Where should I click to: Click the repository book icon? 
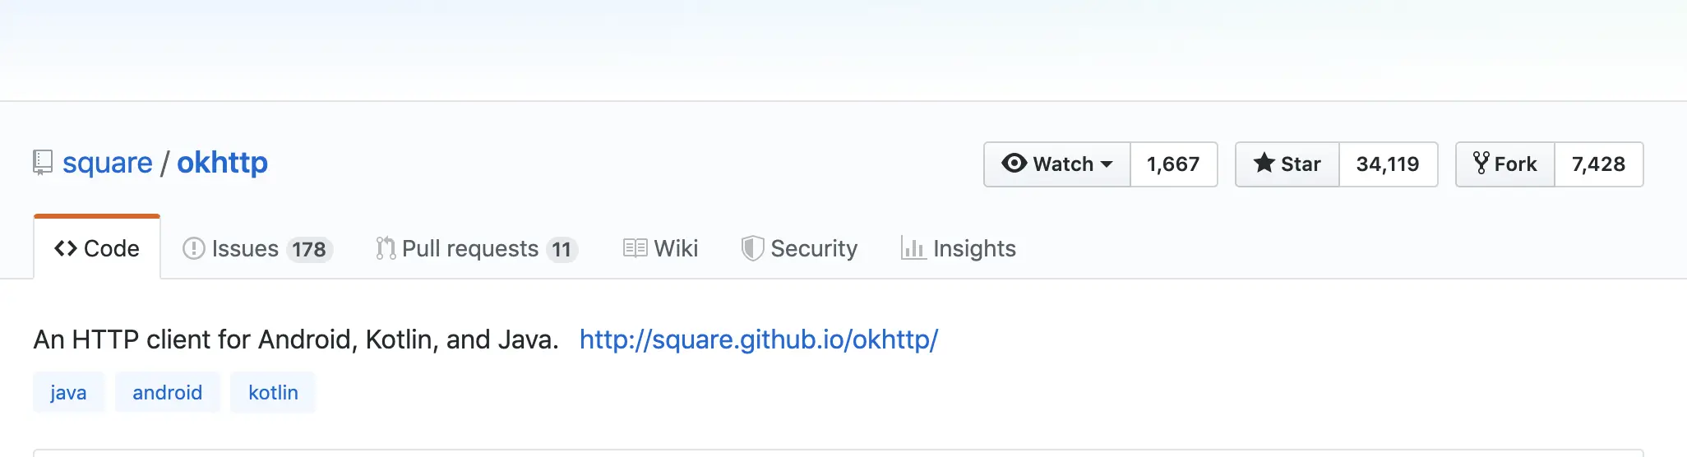[43, 163]
